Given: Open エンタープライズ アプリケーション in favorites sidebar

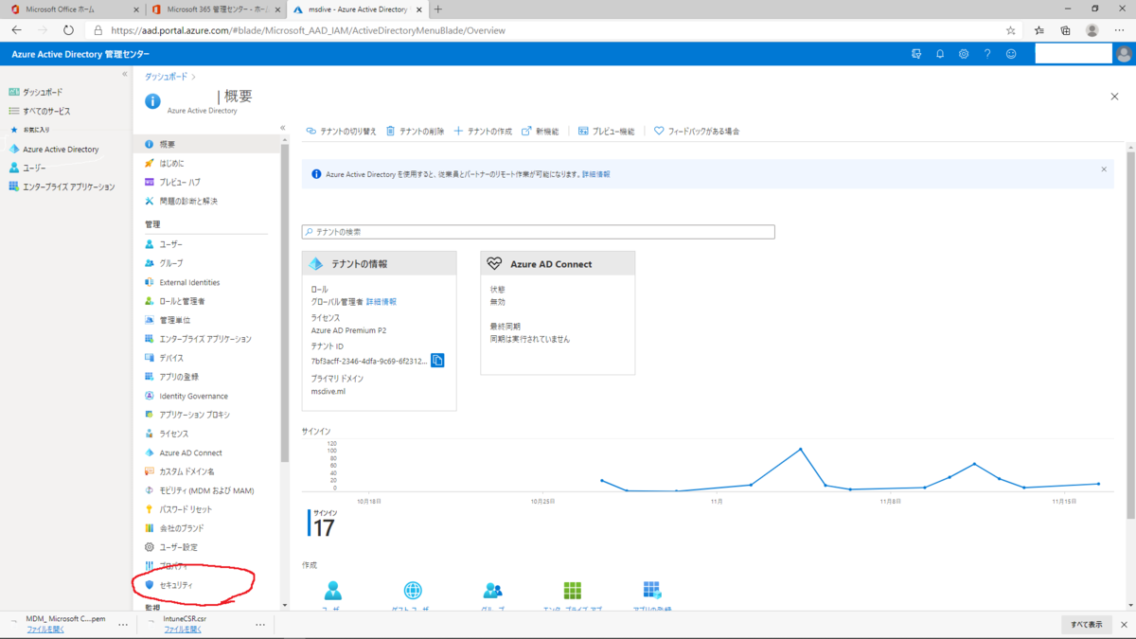Looking at the screenshot, I should (68, 186).
